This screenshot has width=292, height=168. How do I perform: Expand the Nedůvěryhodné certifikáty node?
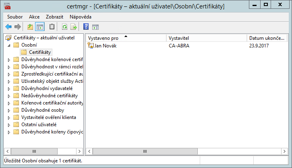point(9,96)
